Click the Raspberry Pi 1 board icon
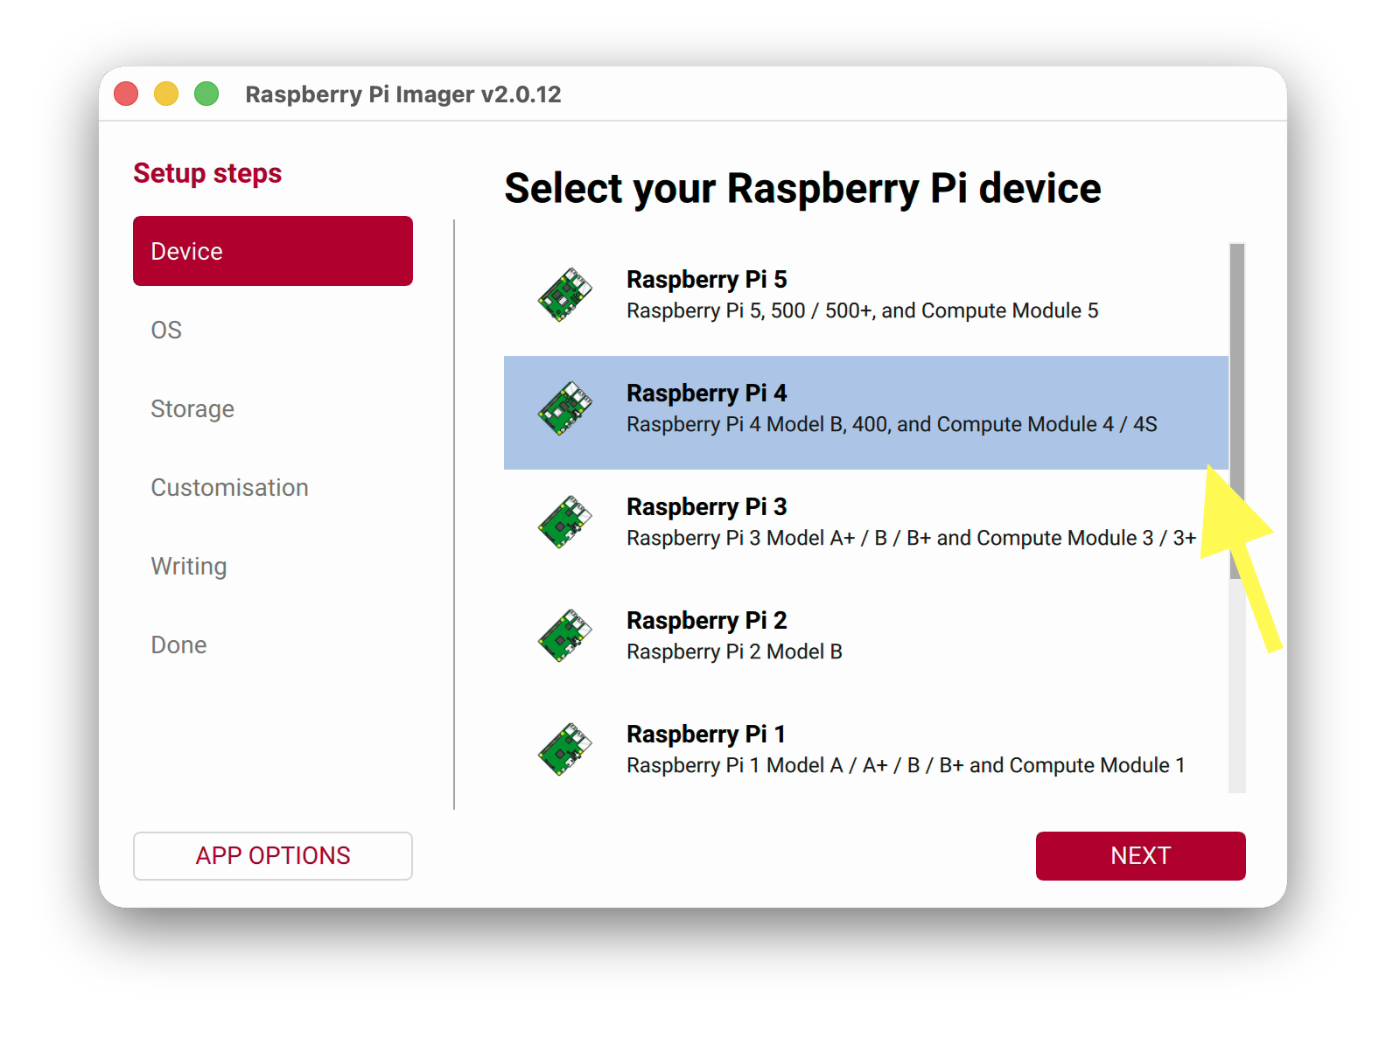Viewport: 1386px width, 1038px height. [x=564, y=749]
